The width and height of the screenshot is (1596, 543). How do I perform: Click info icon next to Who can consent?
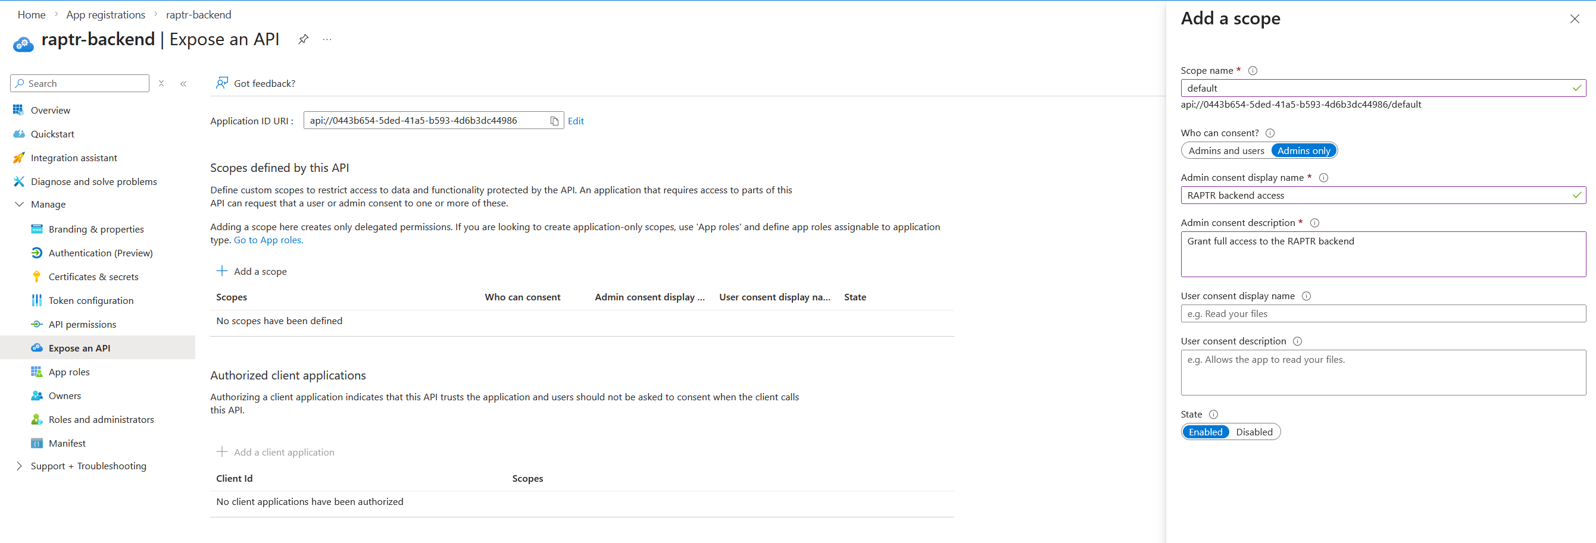point(1270,133)
